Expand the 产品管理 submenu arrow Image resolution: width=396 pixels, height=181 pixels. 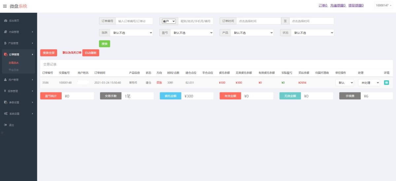coord(32,43)
